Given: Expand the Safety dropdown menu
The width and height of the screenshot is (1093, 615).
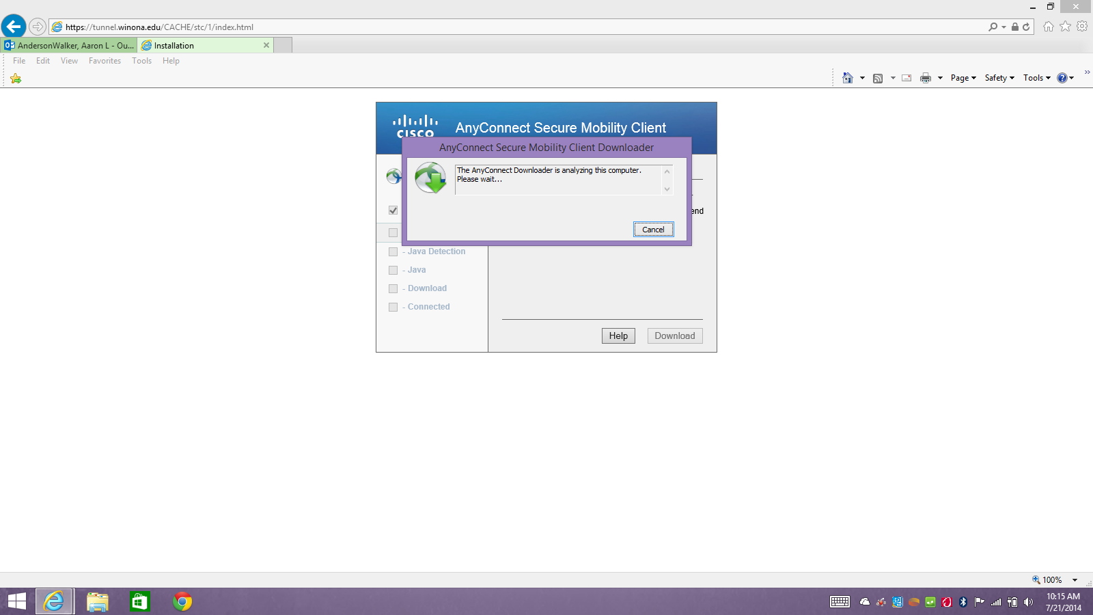Looking at the screenshot, I should click(999, 78).
